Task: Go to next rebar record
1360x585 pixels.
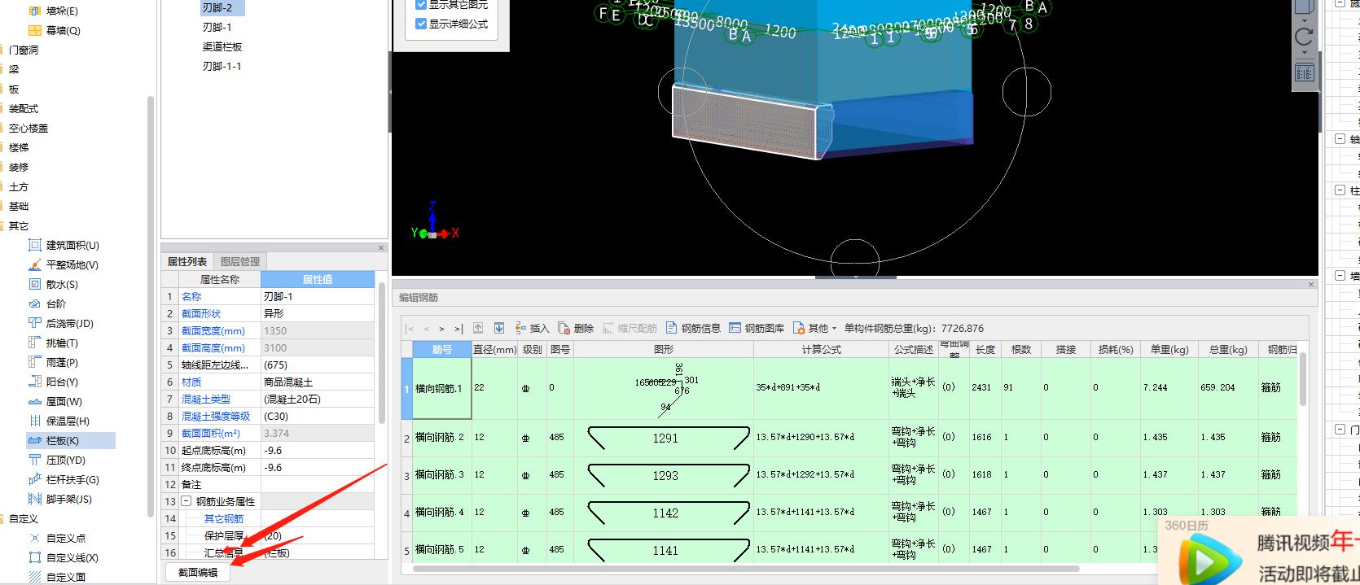Action: click(442, 329)
